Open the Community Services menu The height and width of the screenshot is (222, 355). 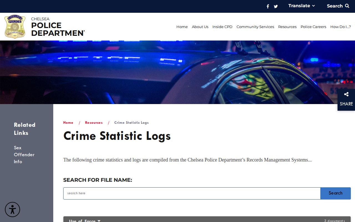pyautogui.click(x=255, y=27)
